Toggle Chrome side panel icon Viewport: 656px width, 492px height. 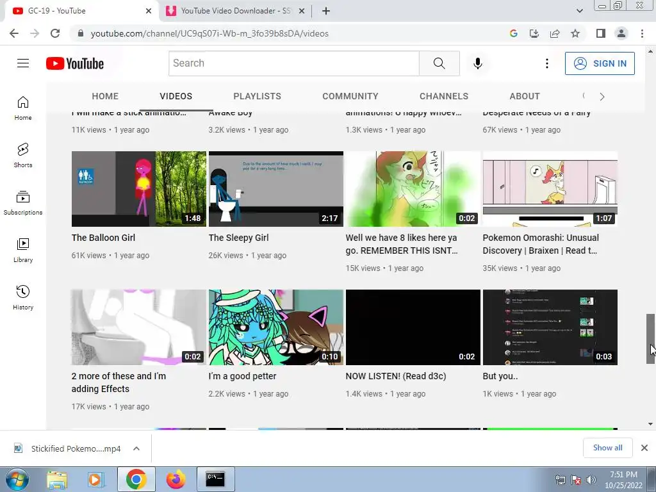pos(601,33)
